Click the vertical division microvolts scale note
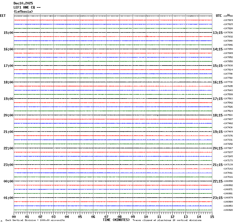Screen dimensions: 234x224 [35, 220]
